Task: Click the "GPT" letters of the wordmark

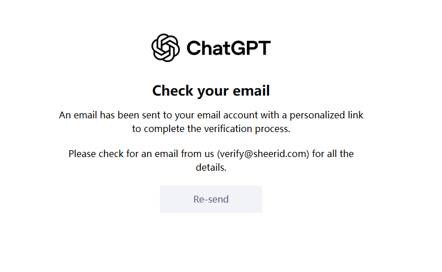Action: 248,48
